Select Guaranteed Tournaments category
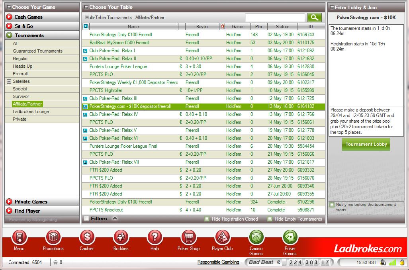 (37, 51)
